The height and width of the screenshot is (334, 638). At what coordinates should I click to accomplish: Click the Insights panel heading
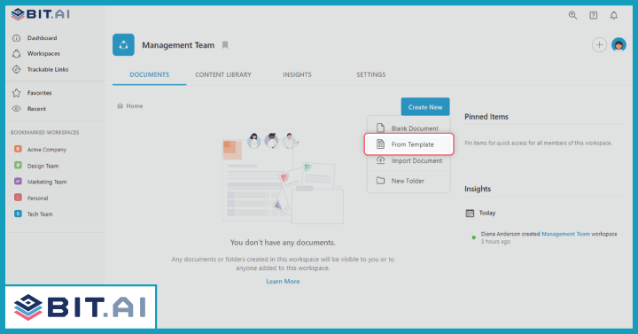(x=478, y=189)
